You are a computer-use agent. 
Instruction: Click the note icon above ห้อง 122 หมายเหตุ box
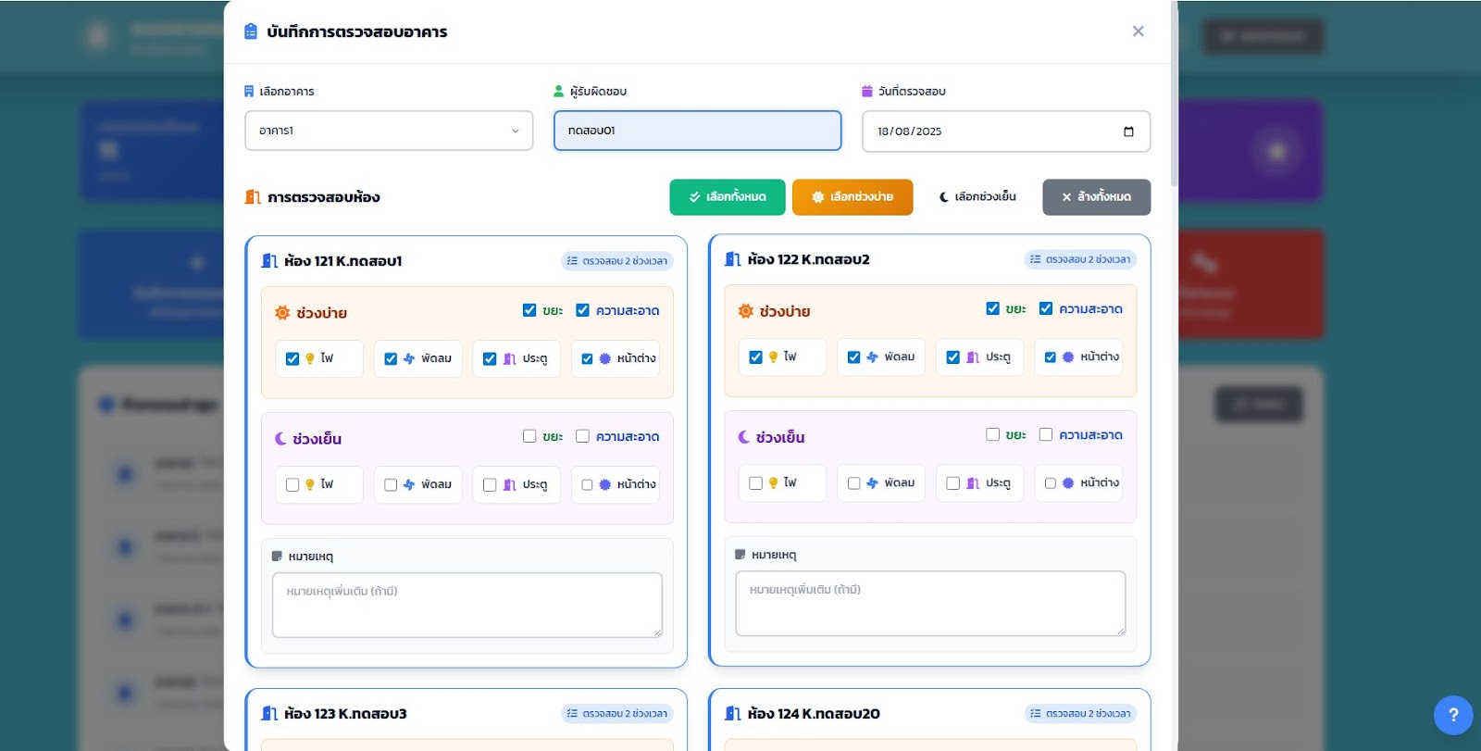pos(740,555)
